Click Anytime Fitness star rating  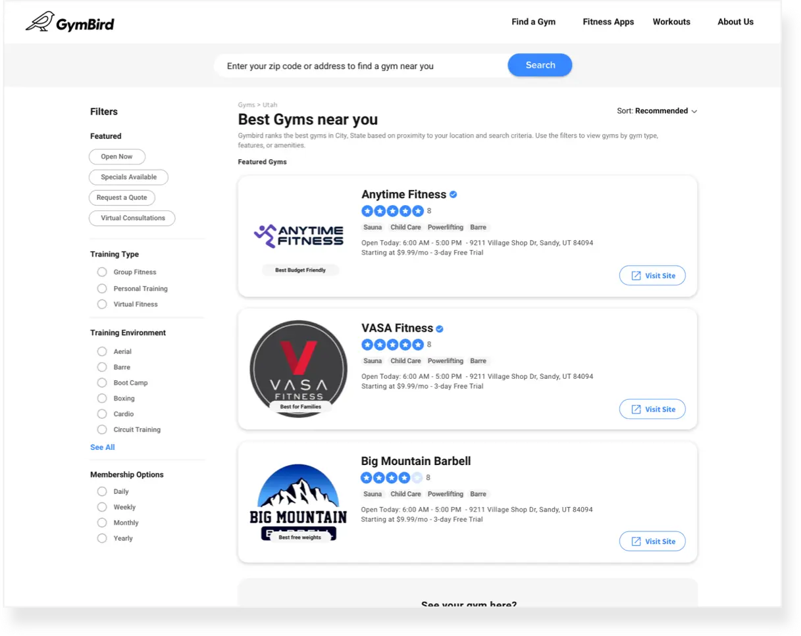[392, 211]
